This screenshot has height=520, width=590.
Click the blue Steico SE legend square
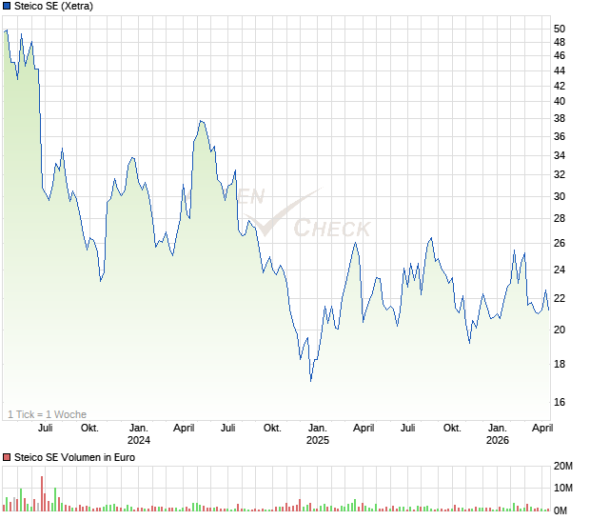[x=8, y=7]
